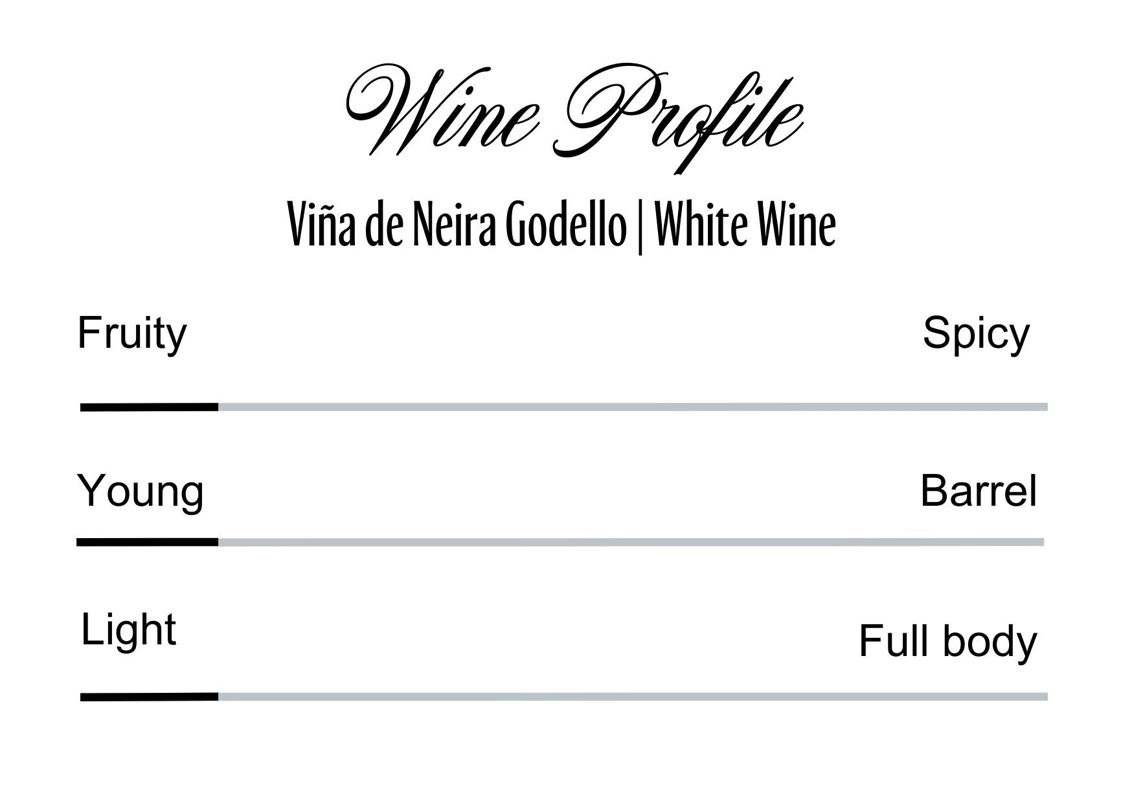Select the word 'Viña' in the subtitle
This screenshot has height=803, width=1132.
(322, 225)
